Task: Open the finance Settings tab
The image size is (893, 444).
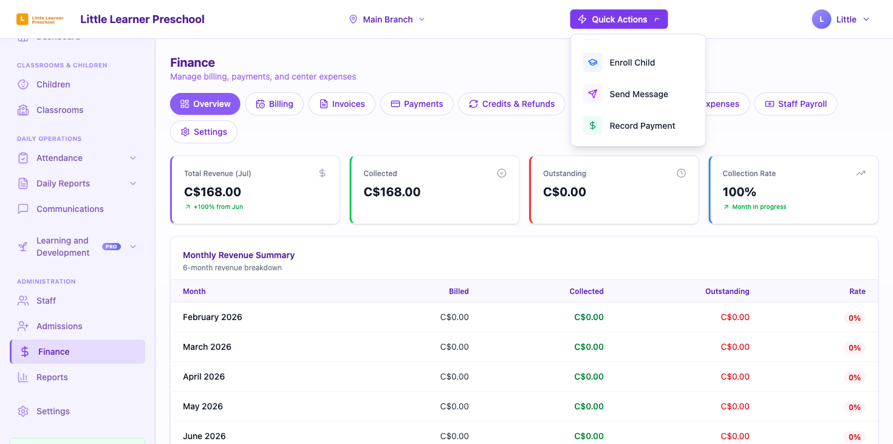Action: point(204,132)
